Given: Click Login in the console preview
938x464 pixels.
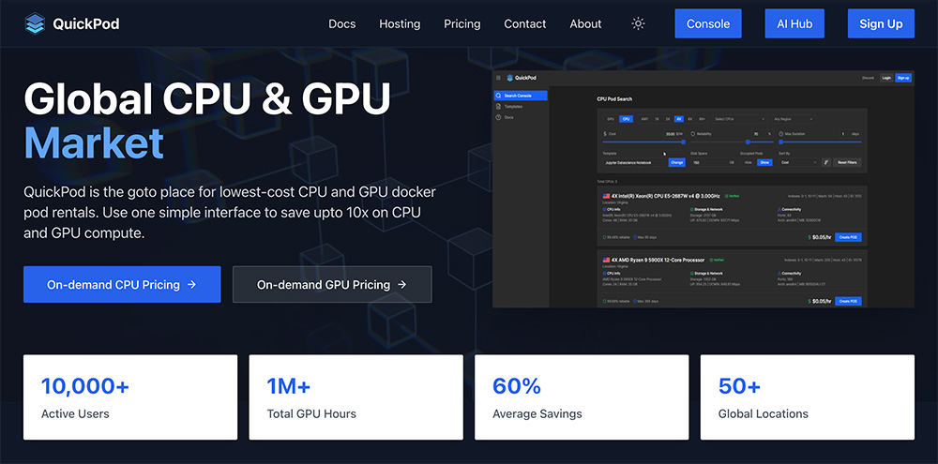Looking at the screenshot, I should point(886,78).
